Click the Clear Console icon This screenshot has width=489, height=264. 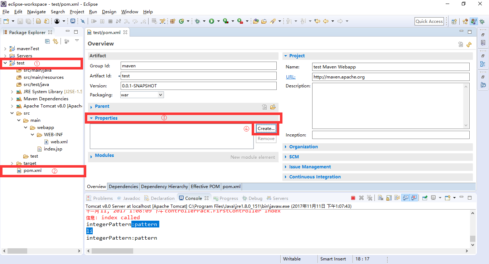[381, 198]
